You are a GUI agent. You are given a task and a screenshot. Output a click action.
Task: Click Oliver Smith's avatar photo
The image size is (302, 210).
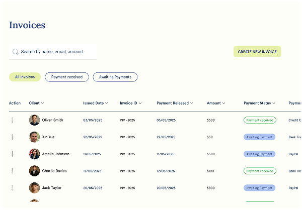tap(34, 120)
